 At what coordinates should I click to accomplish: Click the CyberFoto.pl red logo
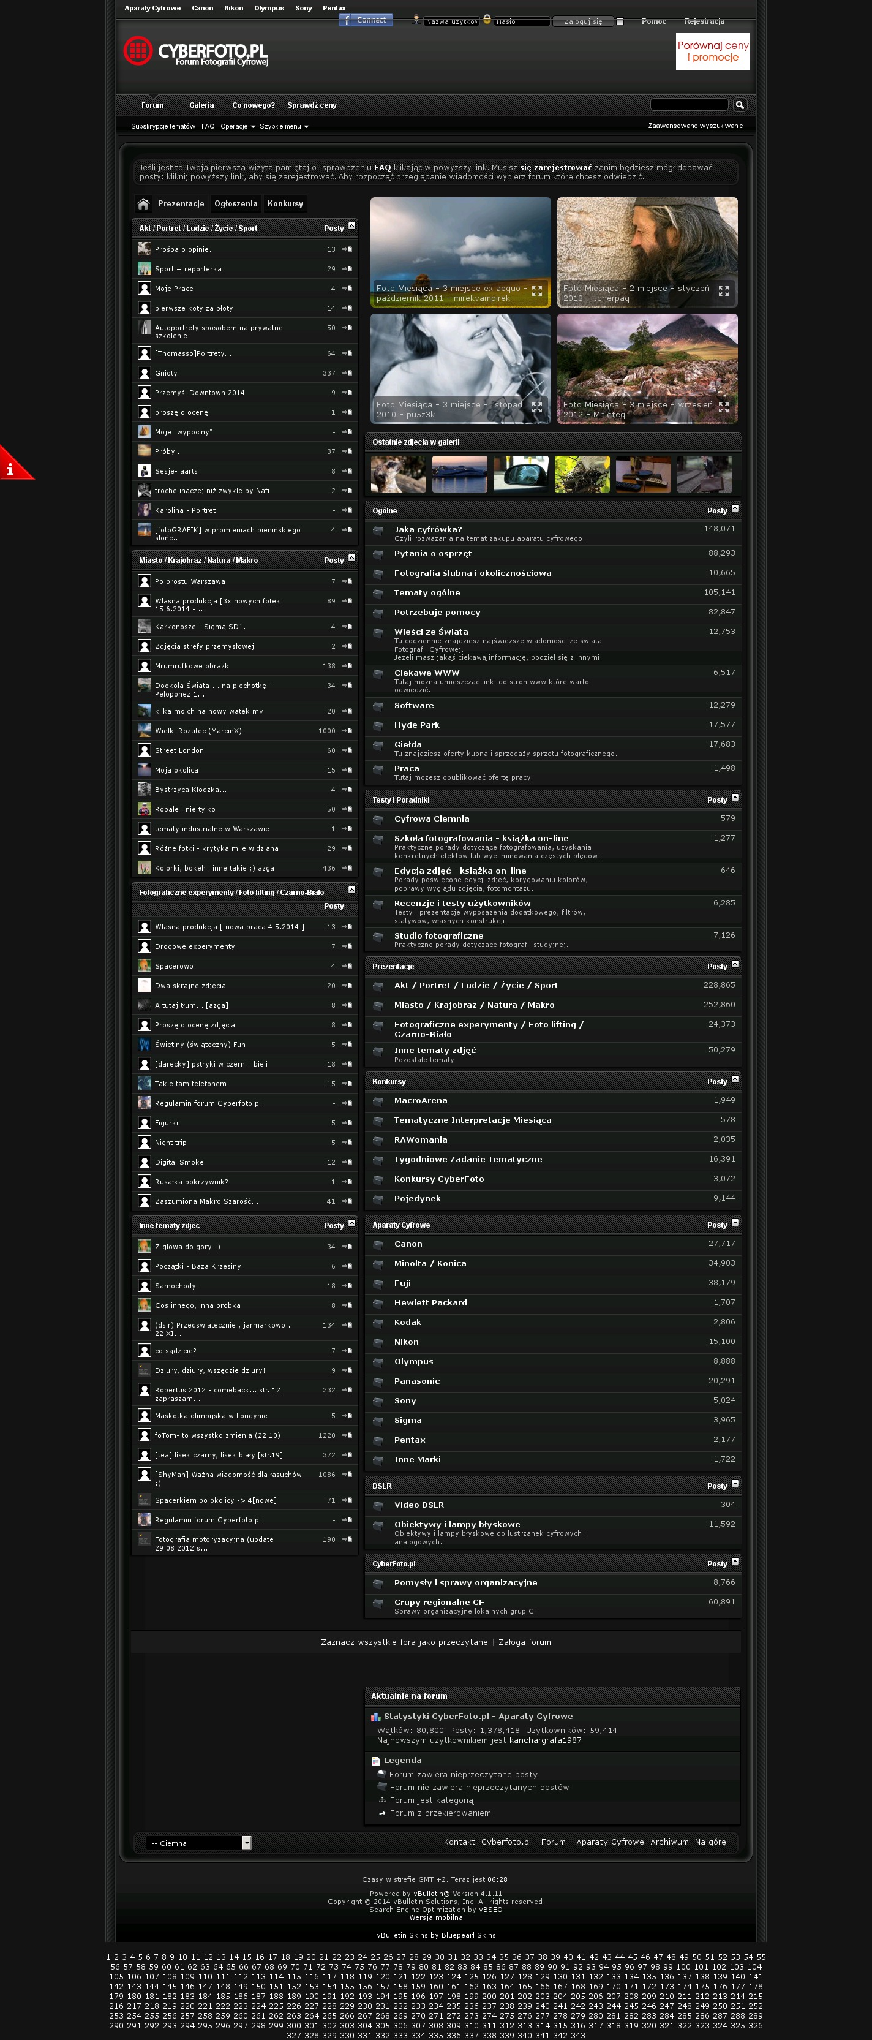[x=196, y=51]
